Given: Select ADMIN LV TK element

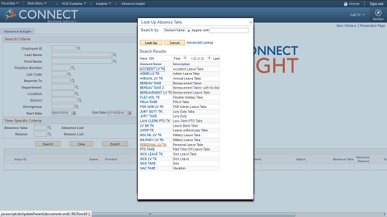Looking at the screenshot, I should pyautogui.click(x=150, y=74).
